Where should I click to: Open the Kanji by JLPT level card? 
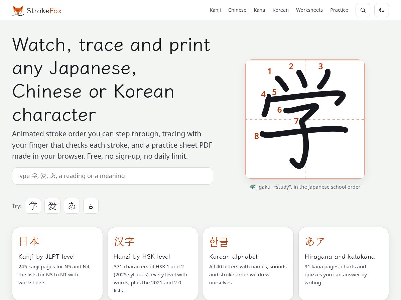[x=57, y=263]
